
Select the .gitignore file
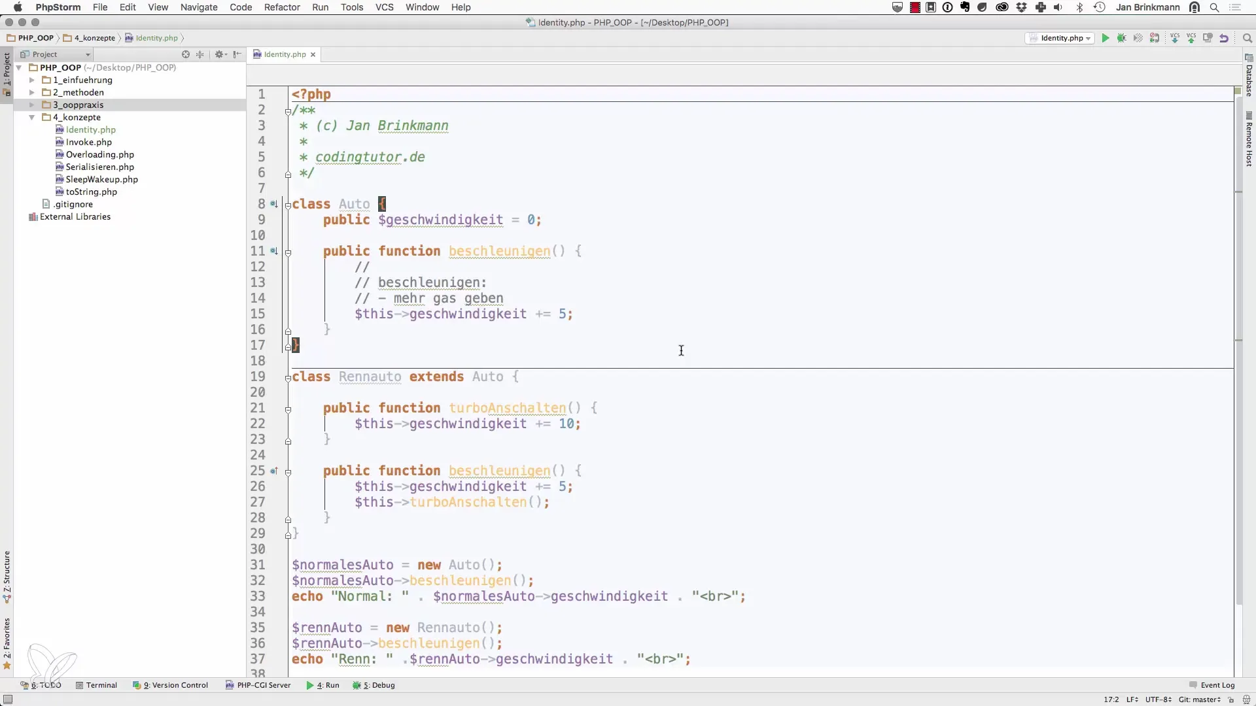point(67,204)
